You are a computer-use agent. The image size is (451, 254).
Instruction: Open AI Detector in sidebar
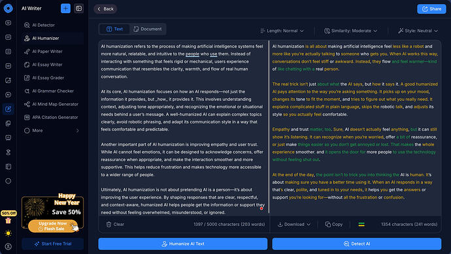53,25
